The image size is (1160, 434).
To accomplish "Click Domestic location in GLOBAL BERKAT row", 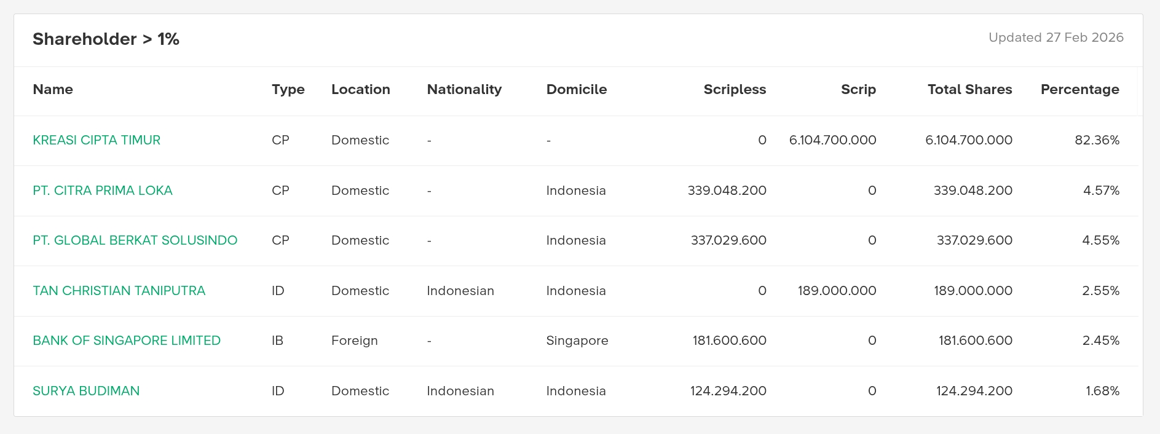I will pos(360,240).
